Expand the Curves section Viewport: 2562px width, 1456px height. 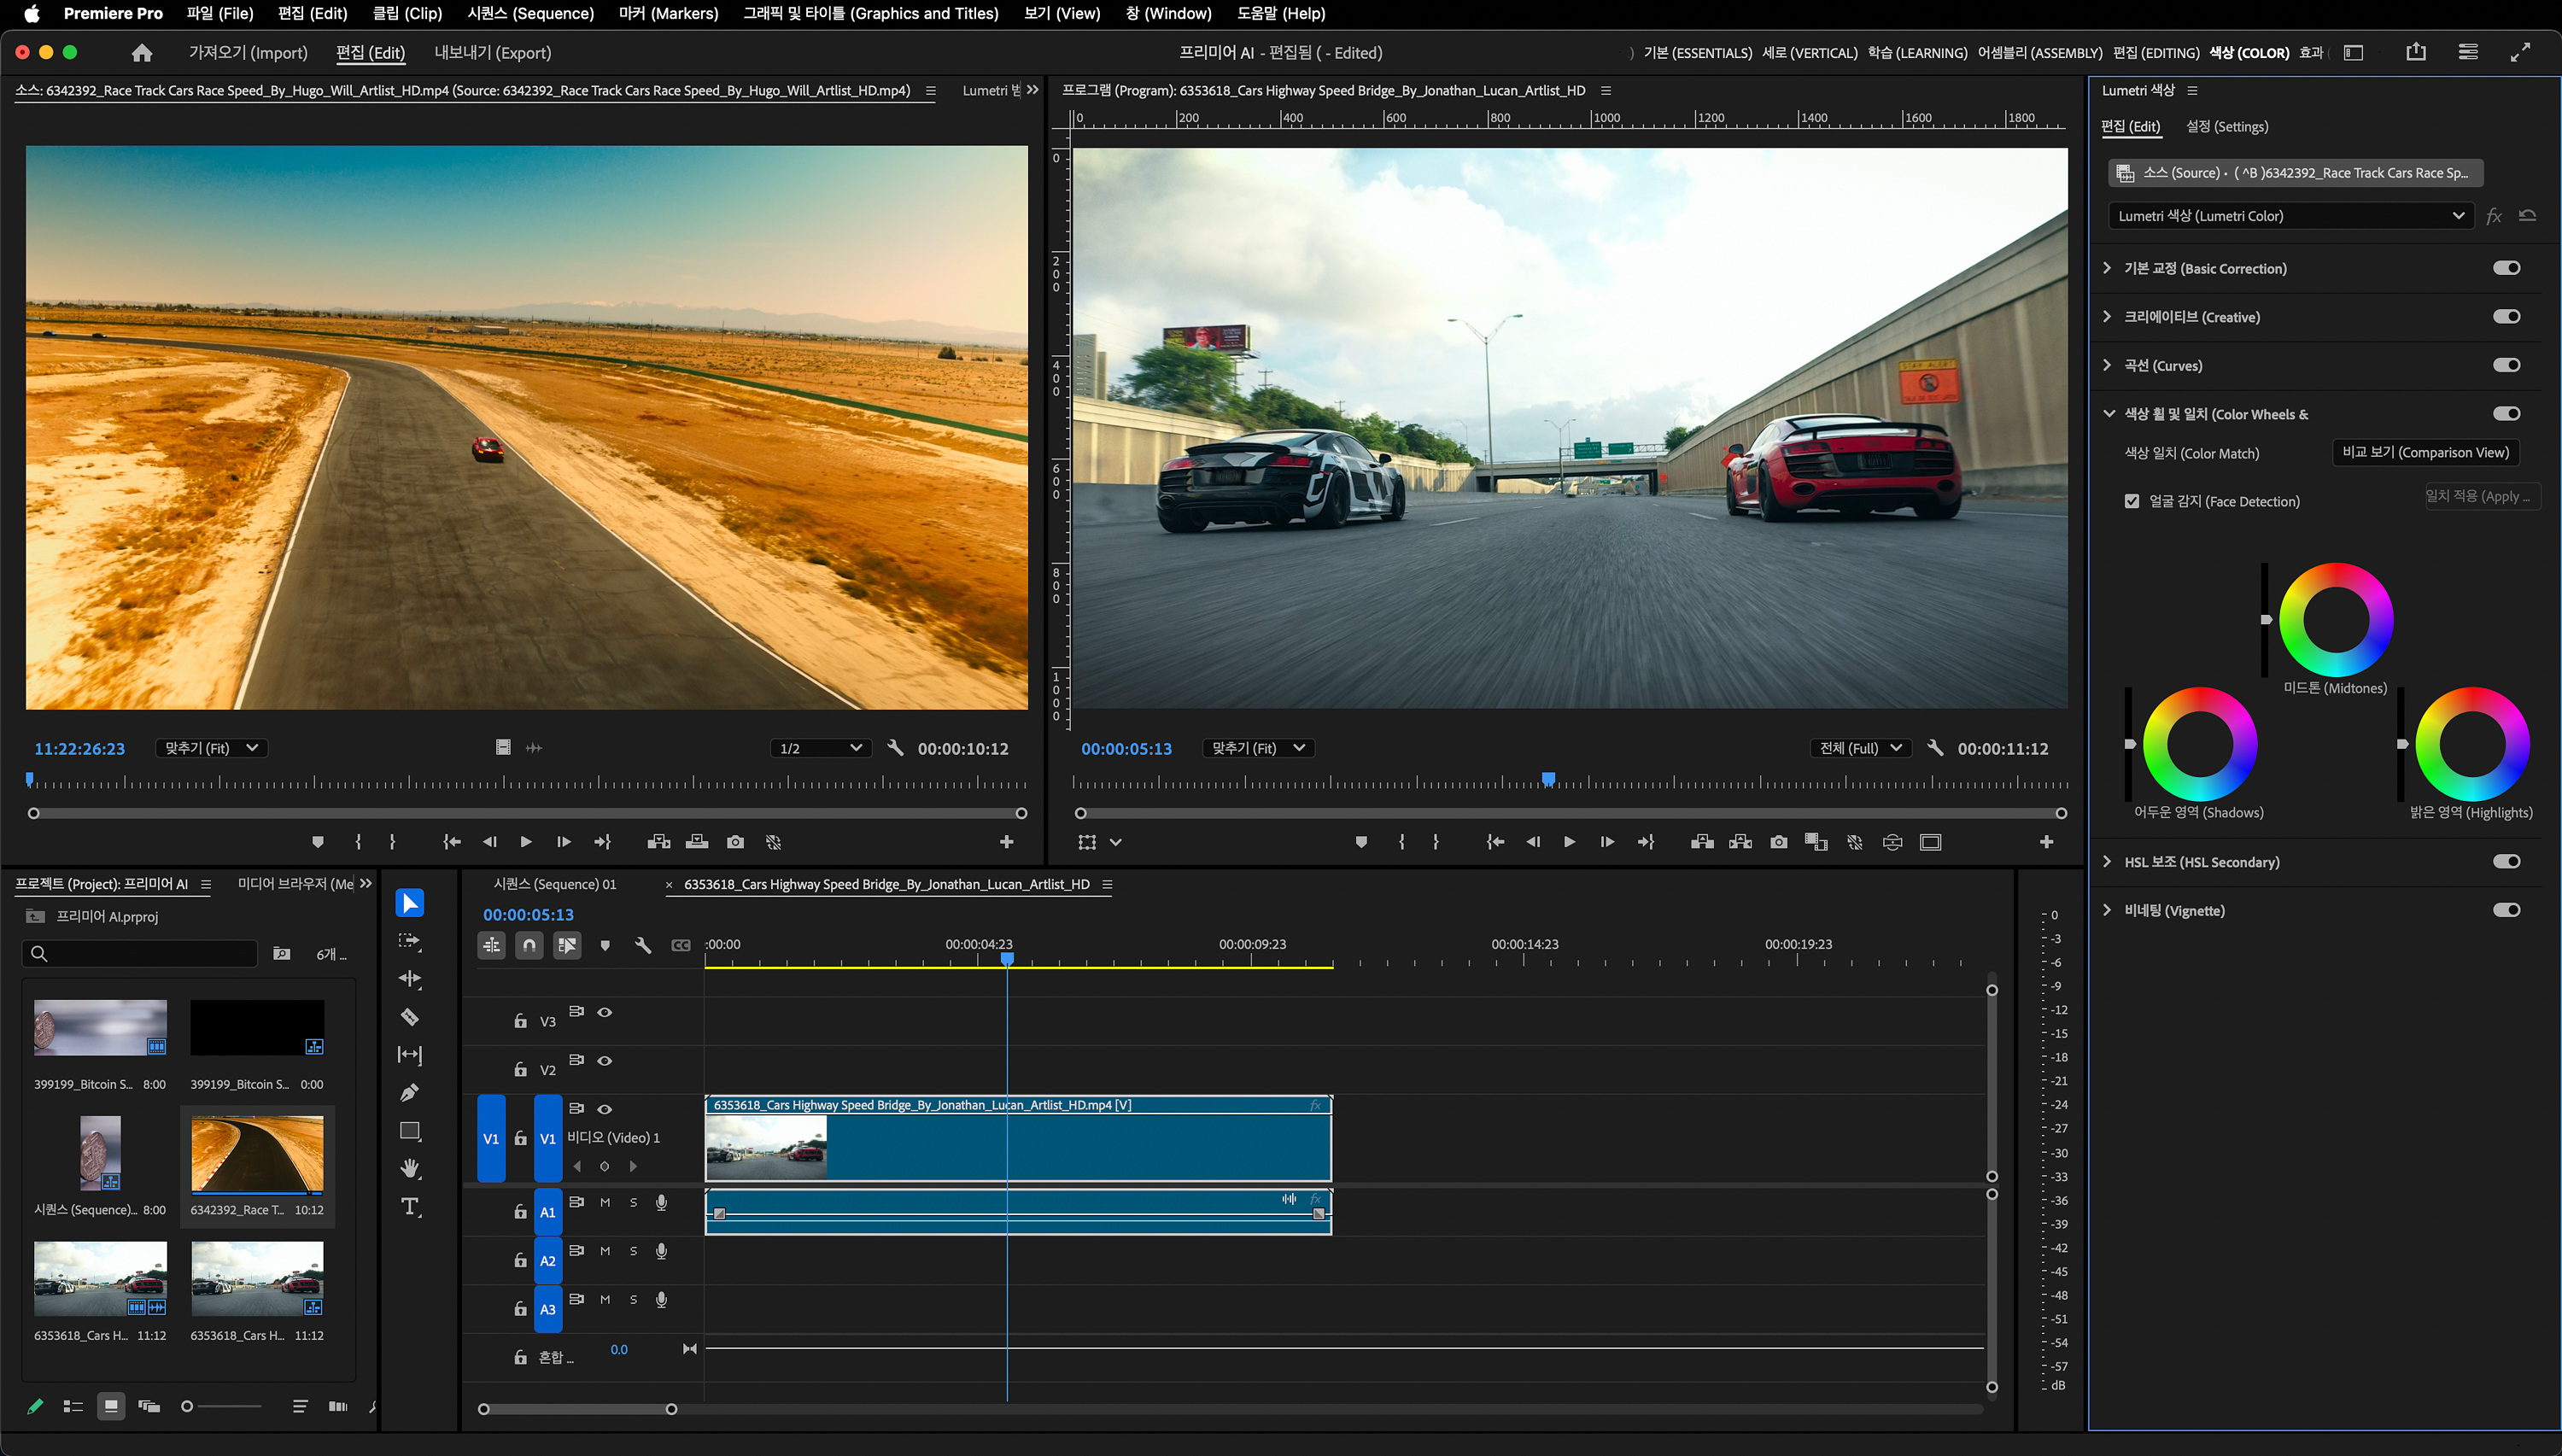pos(2107,365)
